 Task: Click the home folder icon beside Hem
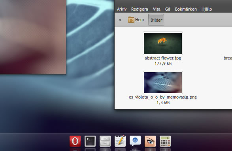point(131,20)
